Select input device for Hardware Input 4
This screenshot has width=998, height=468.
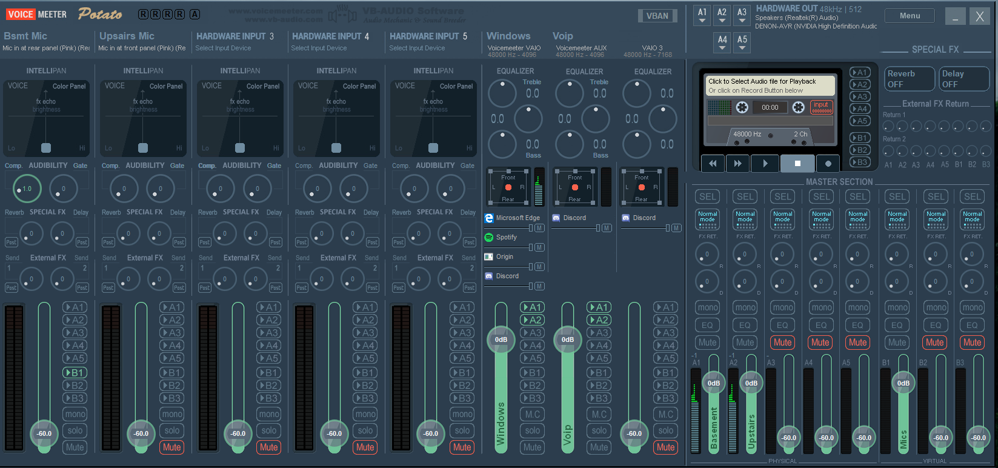pos(319,48)
